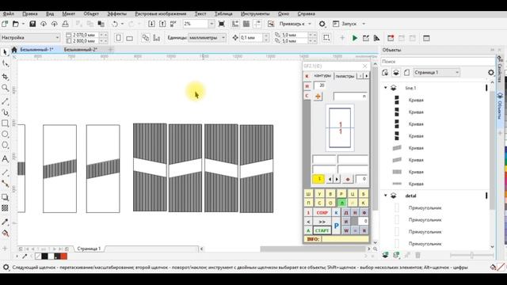Switch to document tab Безымянный-2*

tap(81, 49)
